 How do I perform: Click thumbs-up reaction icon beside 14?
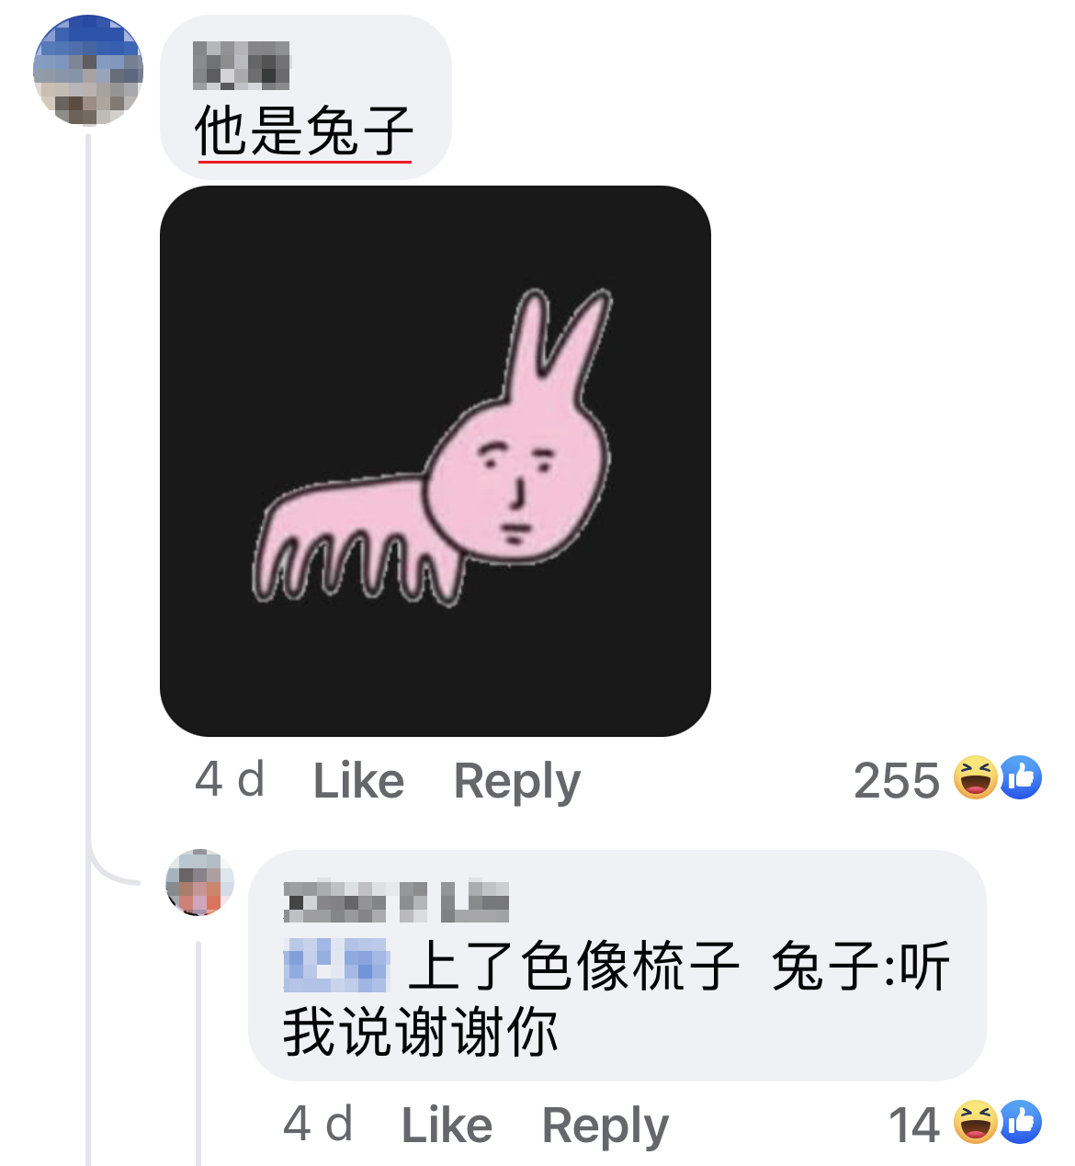[1020, 1122]
